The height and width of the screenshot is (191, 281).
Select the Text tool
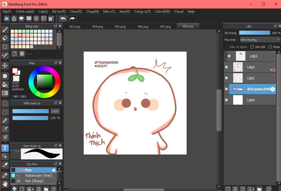[x=5, y=148]
